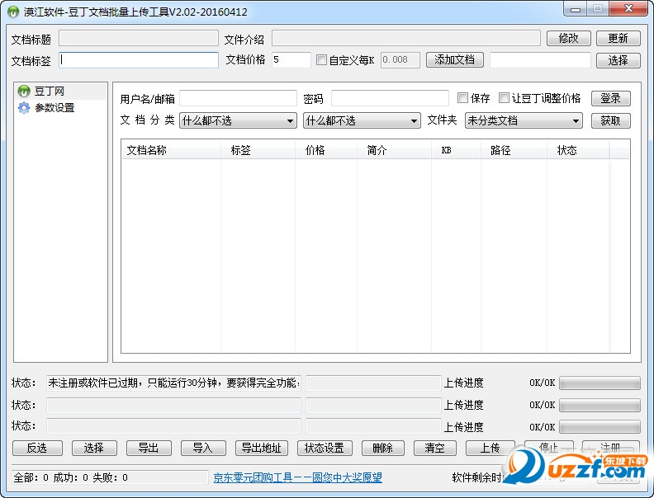
Task: Click the 删除 button
Action: coord(383,448)
